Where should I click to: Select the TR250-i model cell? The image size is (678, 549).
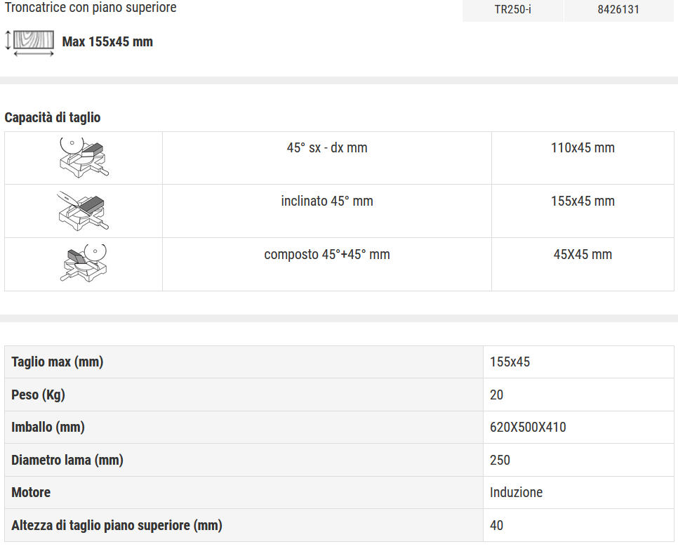coord(513,10)
